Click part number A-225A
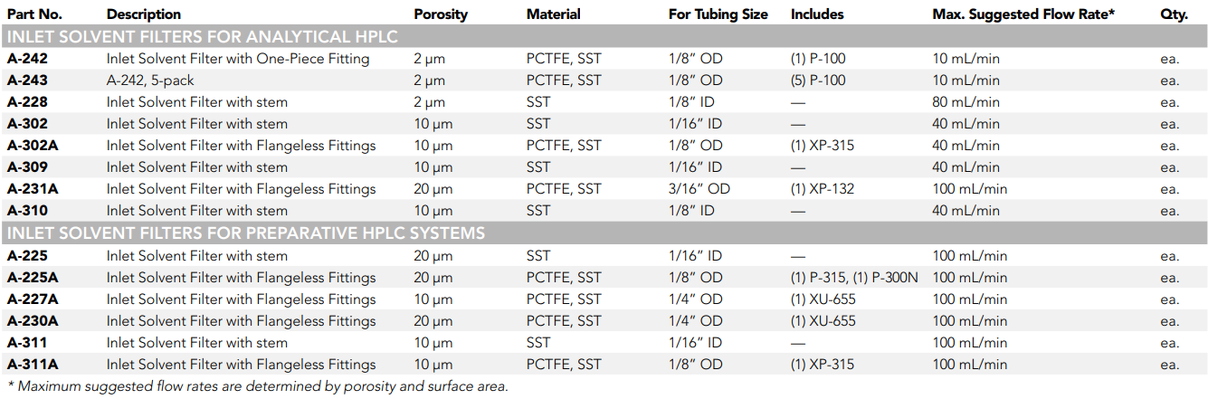The height and width of the screenshot is (399, 1208). tap(33, 278)
